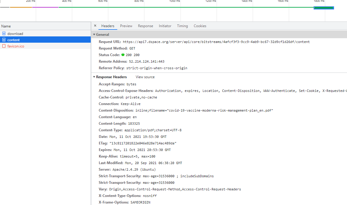
Task: Click the blue document icon beside "content"
Action: pyautogui.click(x=4, y=40)
